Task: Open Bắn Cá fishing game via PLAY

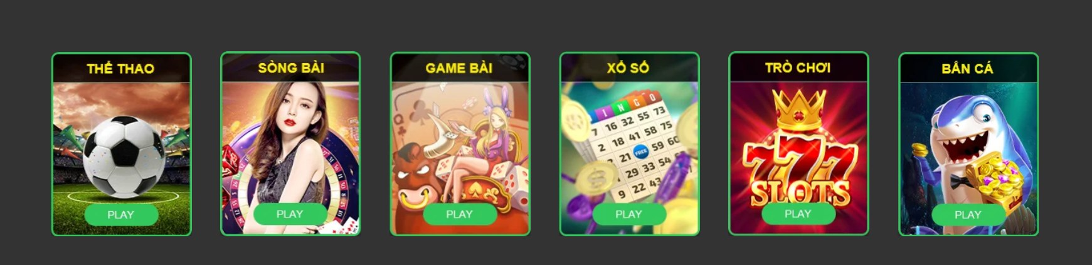Action: (x=968, y=215)
